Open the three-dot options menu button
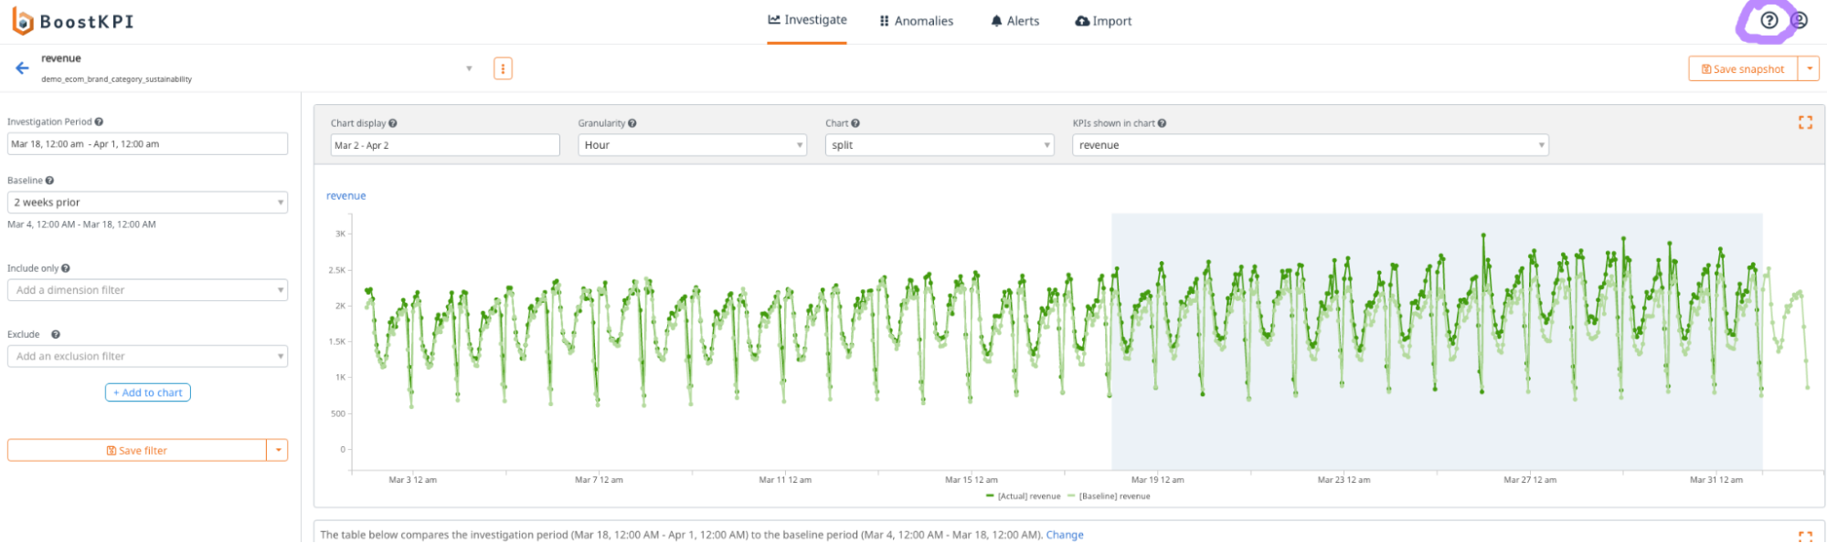1827x543 pixels. (503, 68)
